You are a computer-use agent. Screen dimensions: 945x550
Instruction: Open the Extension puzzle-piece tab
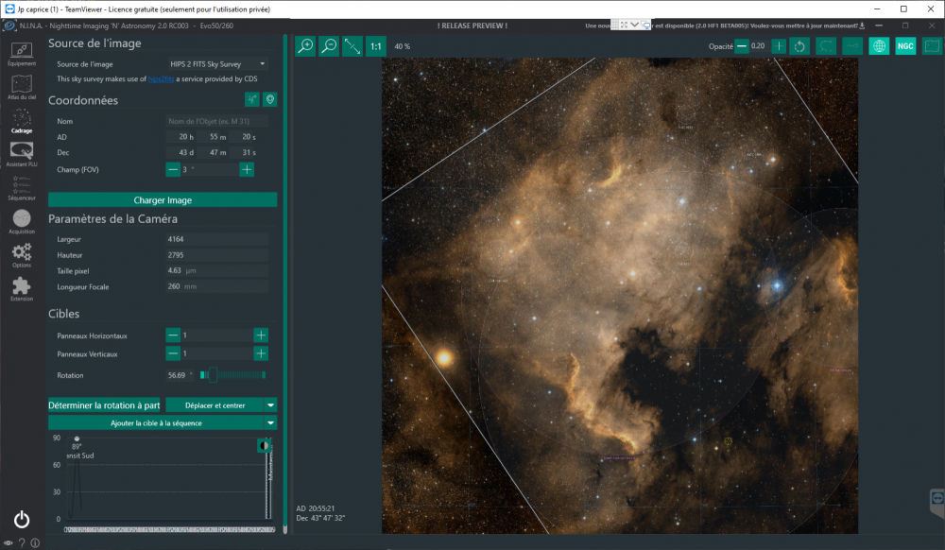22,289
